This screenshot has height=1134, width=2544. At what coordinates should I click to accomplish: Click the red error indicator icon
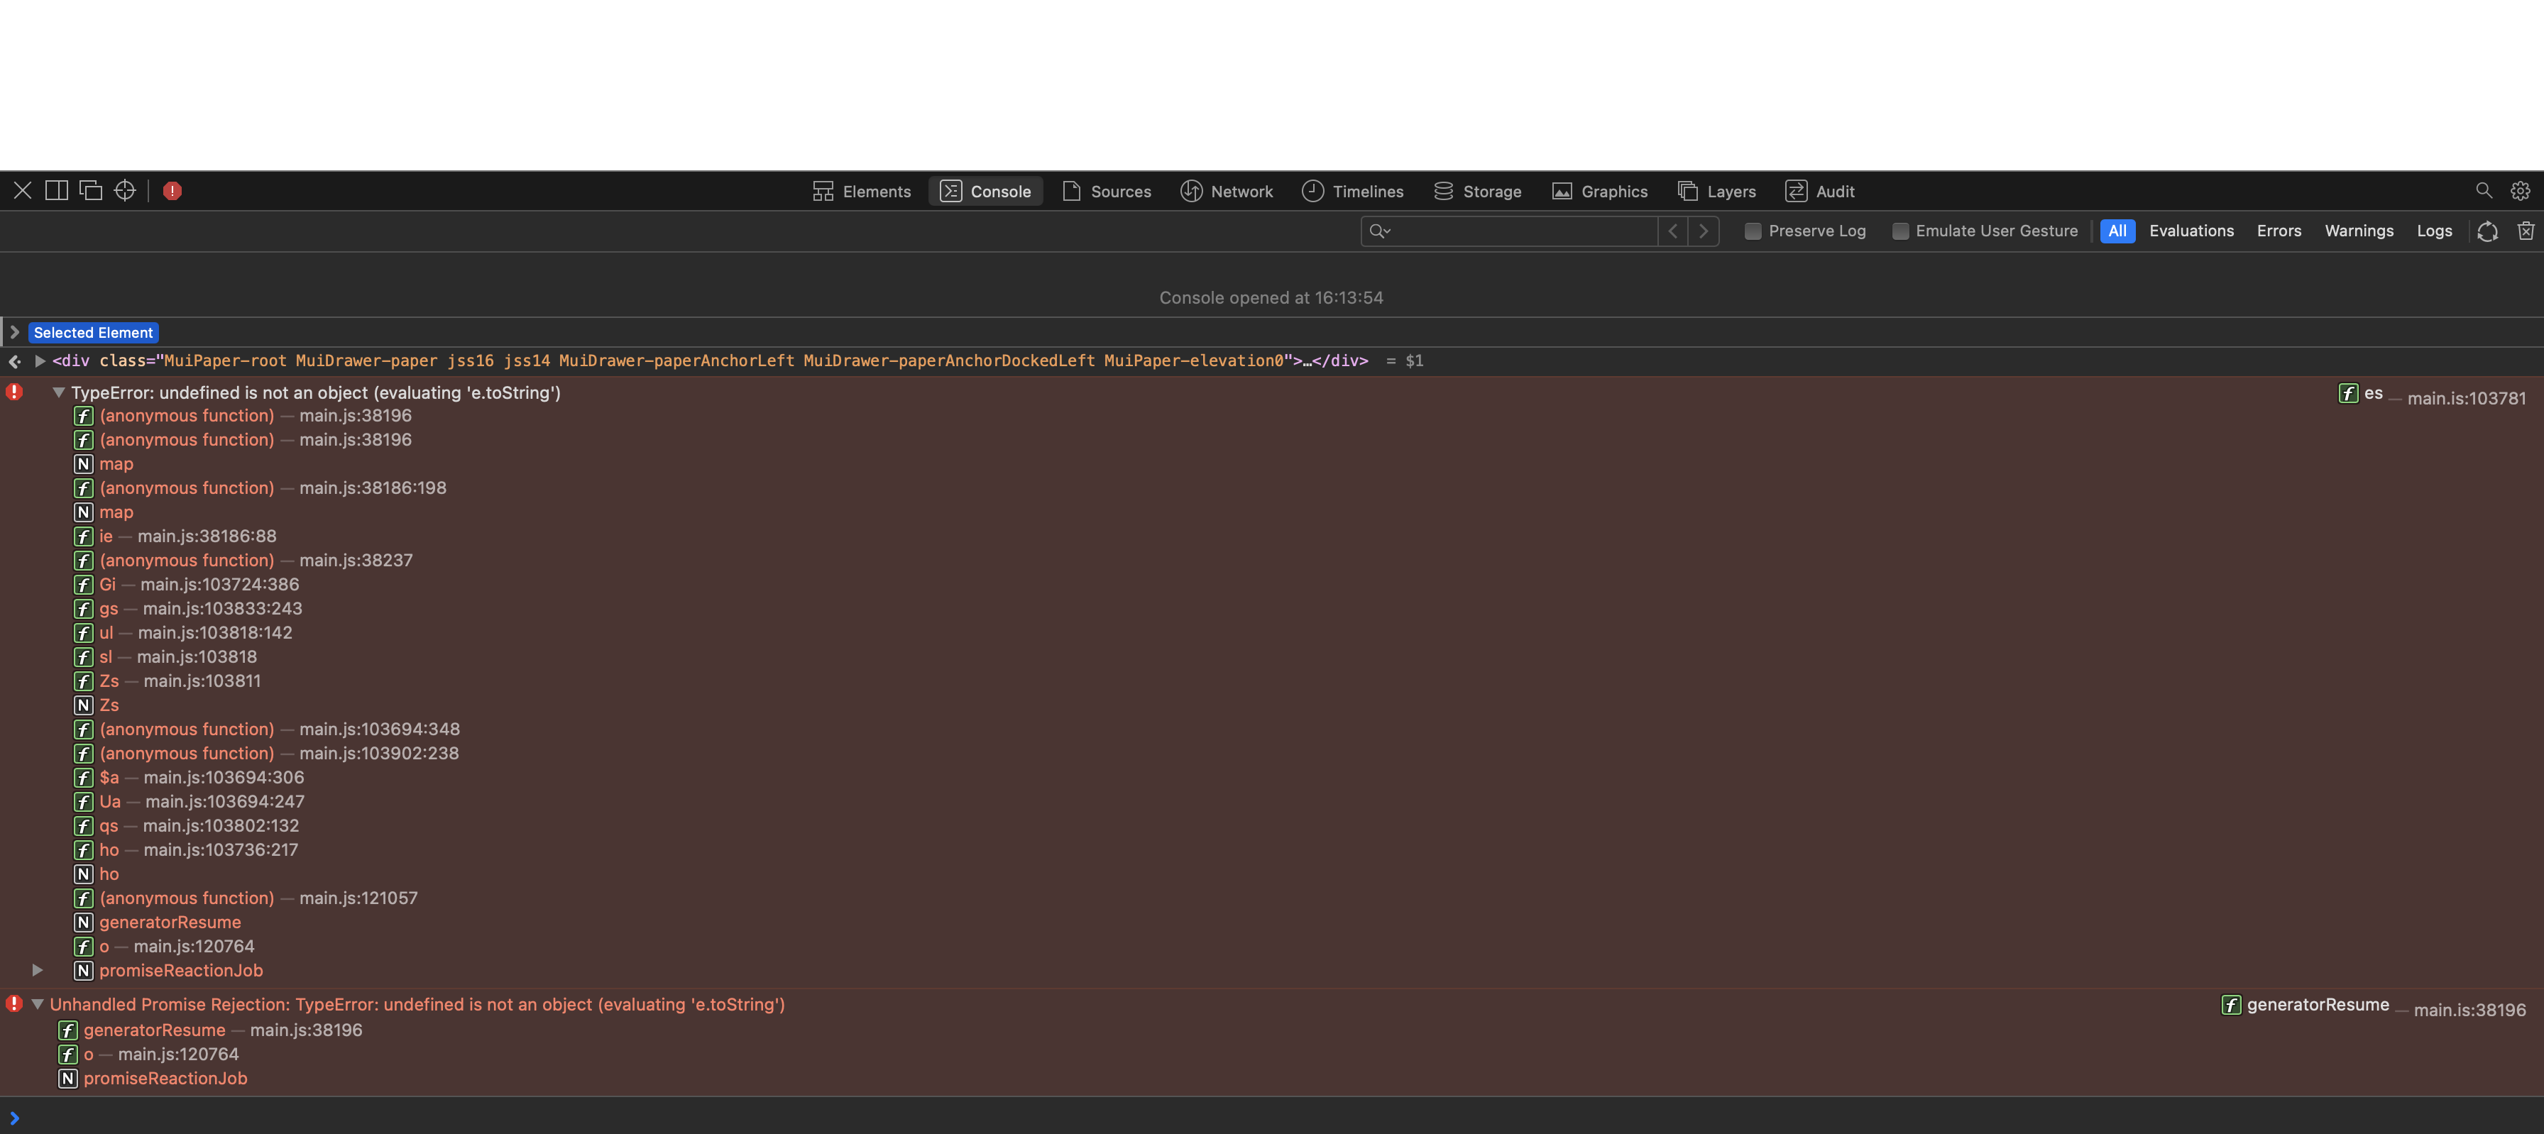point(172,190)
